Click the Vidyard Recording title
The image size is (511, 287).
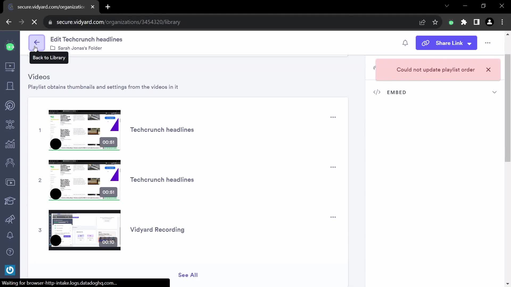pyautogui.click(x=157, y=230)
